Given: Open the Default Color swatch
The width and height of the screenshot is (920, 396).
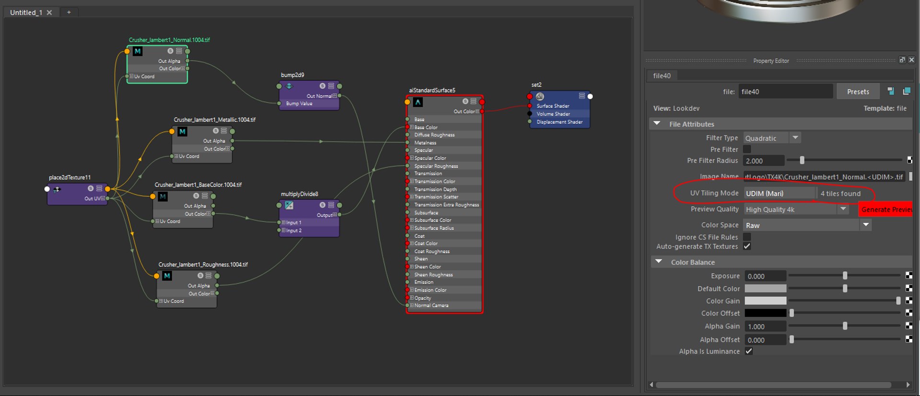Looking at the screenshot, I should tap(765, 288).
